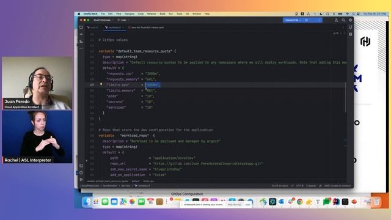This screenshot has width=391, height=220.
Task: Open the Commit tool window in left sidebar
Action: pyautogui.click(x=81, y=34)
